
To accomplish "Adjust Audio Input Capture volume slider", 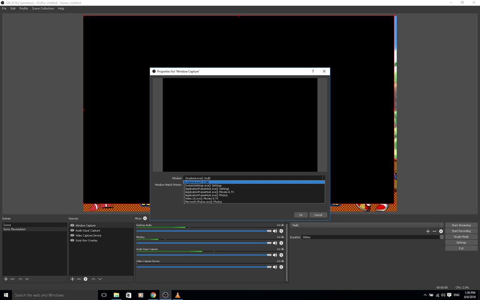I will pyautogui.click(x=204, y=255).
